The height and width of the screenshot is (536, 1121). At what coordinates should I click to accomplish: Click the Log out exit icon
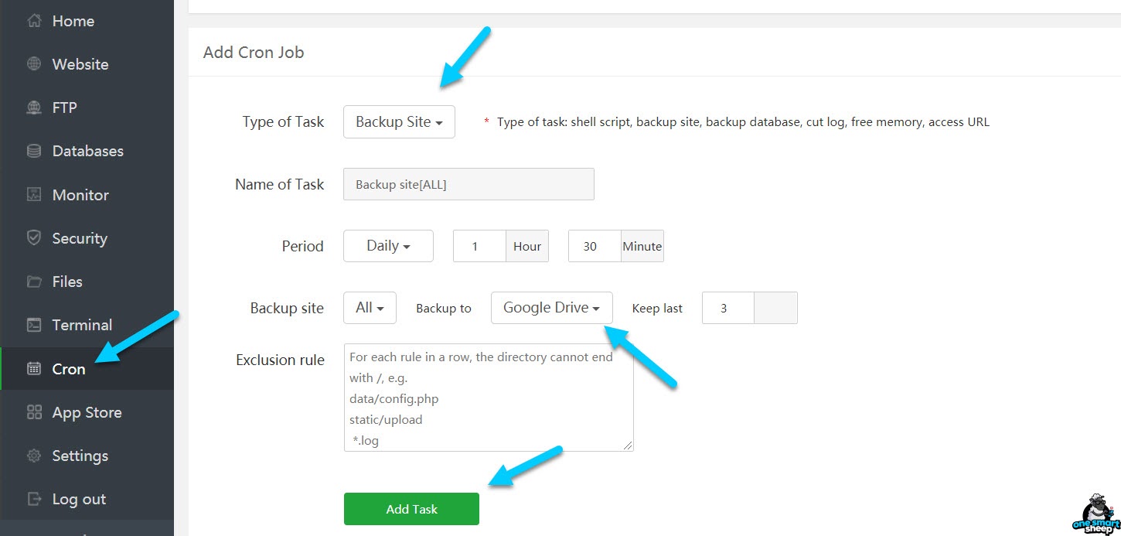pos(34,499)
